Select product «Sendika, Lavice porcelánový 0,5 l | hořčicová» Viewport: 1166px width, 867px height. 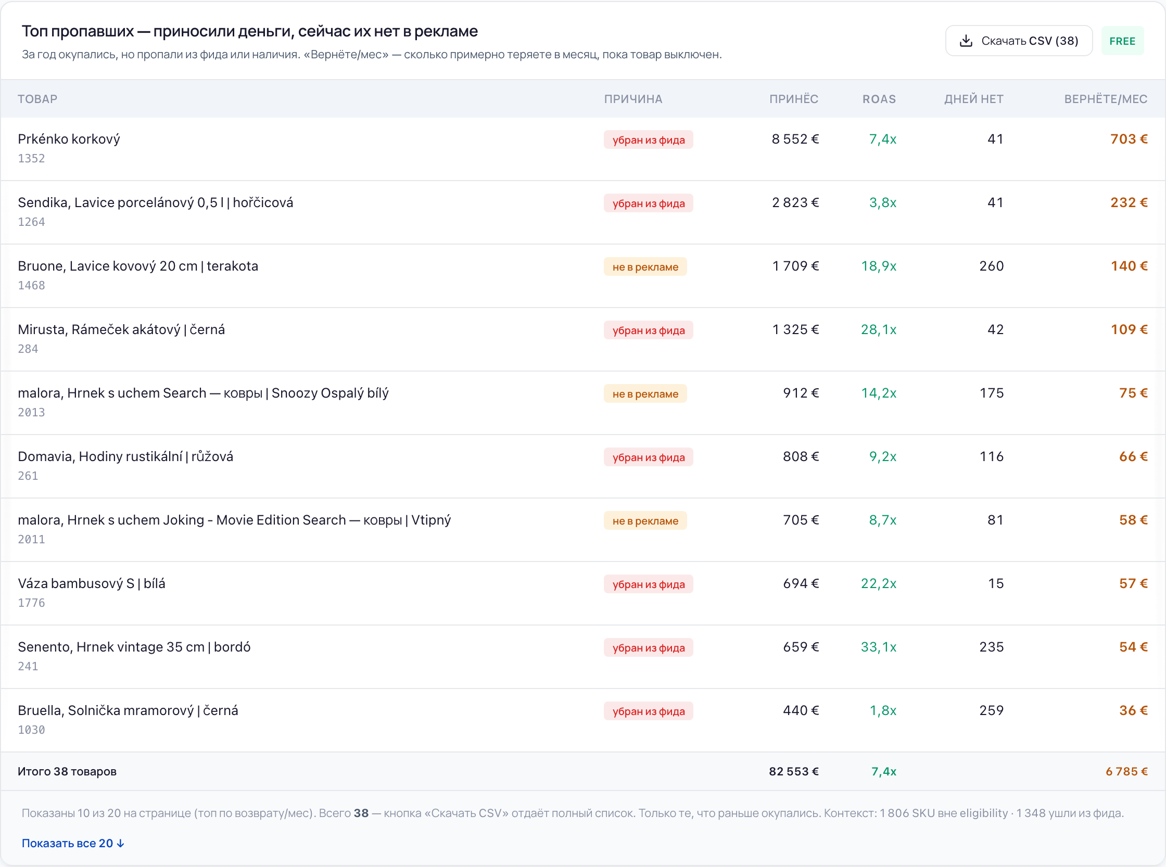point(156,202)
